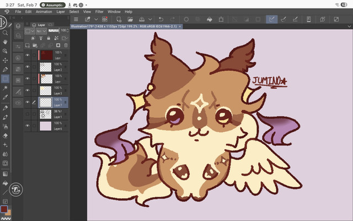Screen dimensions: 353x221
Task: Select the Eyedropper tool
Action: coord(5,97)
